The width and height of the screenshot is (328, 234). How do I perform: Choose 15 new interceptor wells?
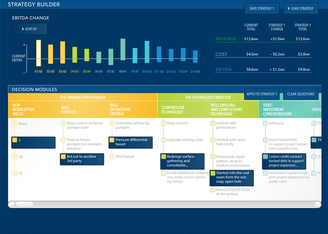(15, 173)
